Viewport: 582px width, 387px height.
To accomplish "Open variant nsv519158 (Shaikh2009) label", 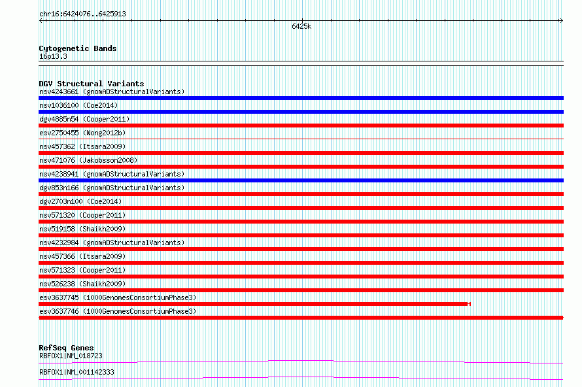I will click(x=82, y=229).
